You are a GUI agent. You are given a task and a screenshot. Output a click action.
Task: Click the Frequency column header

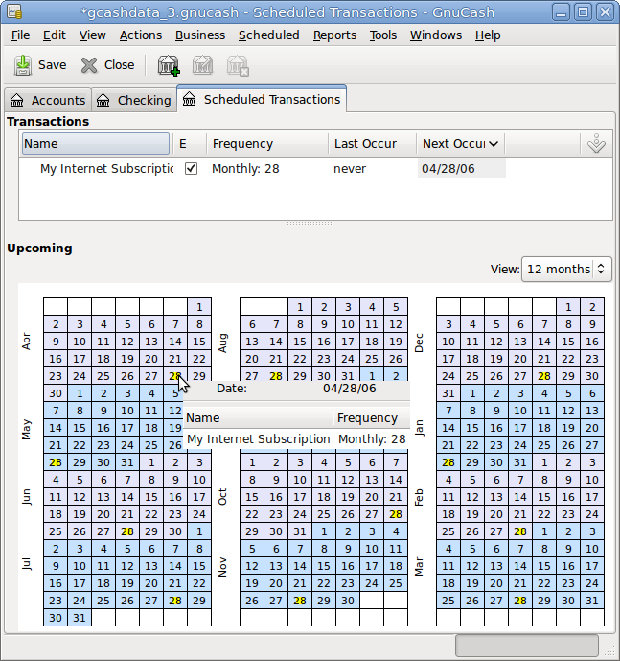(243, 144)
